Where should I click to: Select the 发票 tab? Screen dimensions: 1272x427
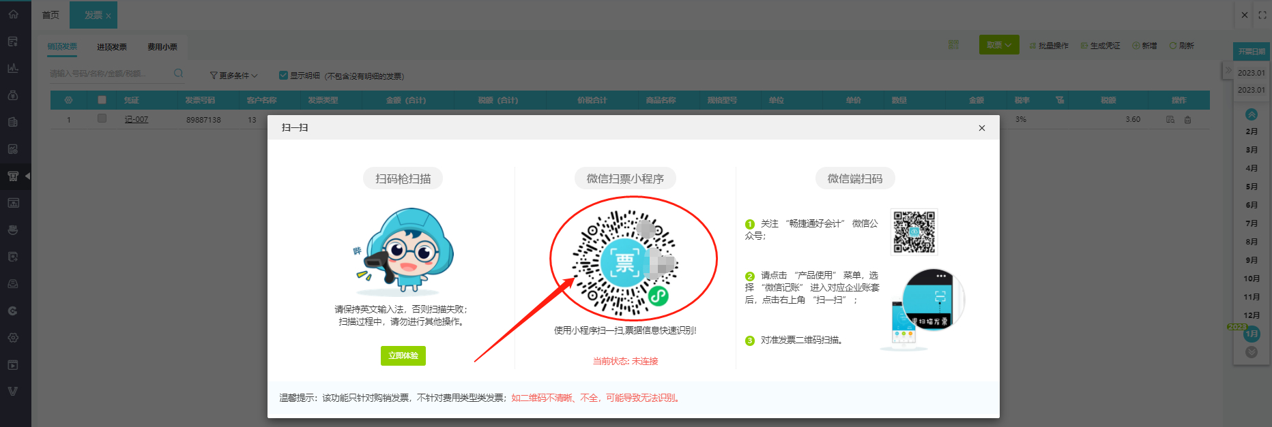(x=93, y=15)
